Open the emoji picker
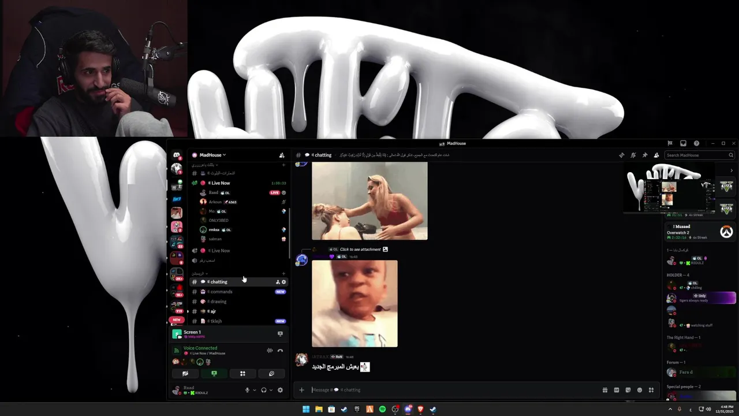Viewport: 739px width, 416px height. point(640,390)
